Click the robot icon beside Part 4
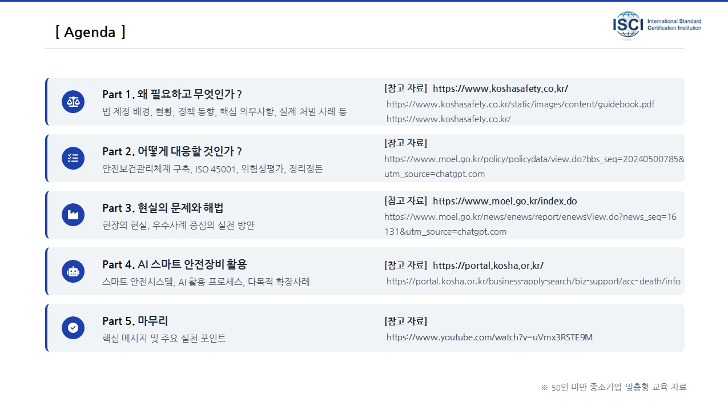728x410 pixels. pyautogui.click(x=73, y=271)
